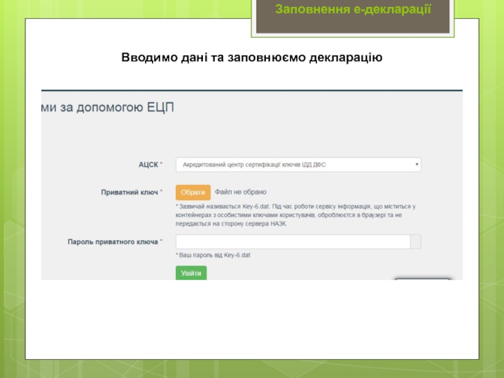Focus the private key password input field
Viewport: 504px width, 378px height.
pyautogui.click(x=292, y=242)
